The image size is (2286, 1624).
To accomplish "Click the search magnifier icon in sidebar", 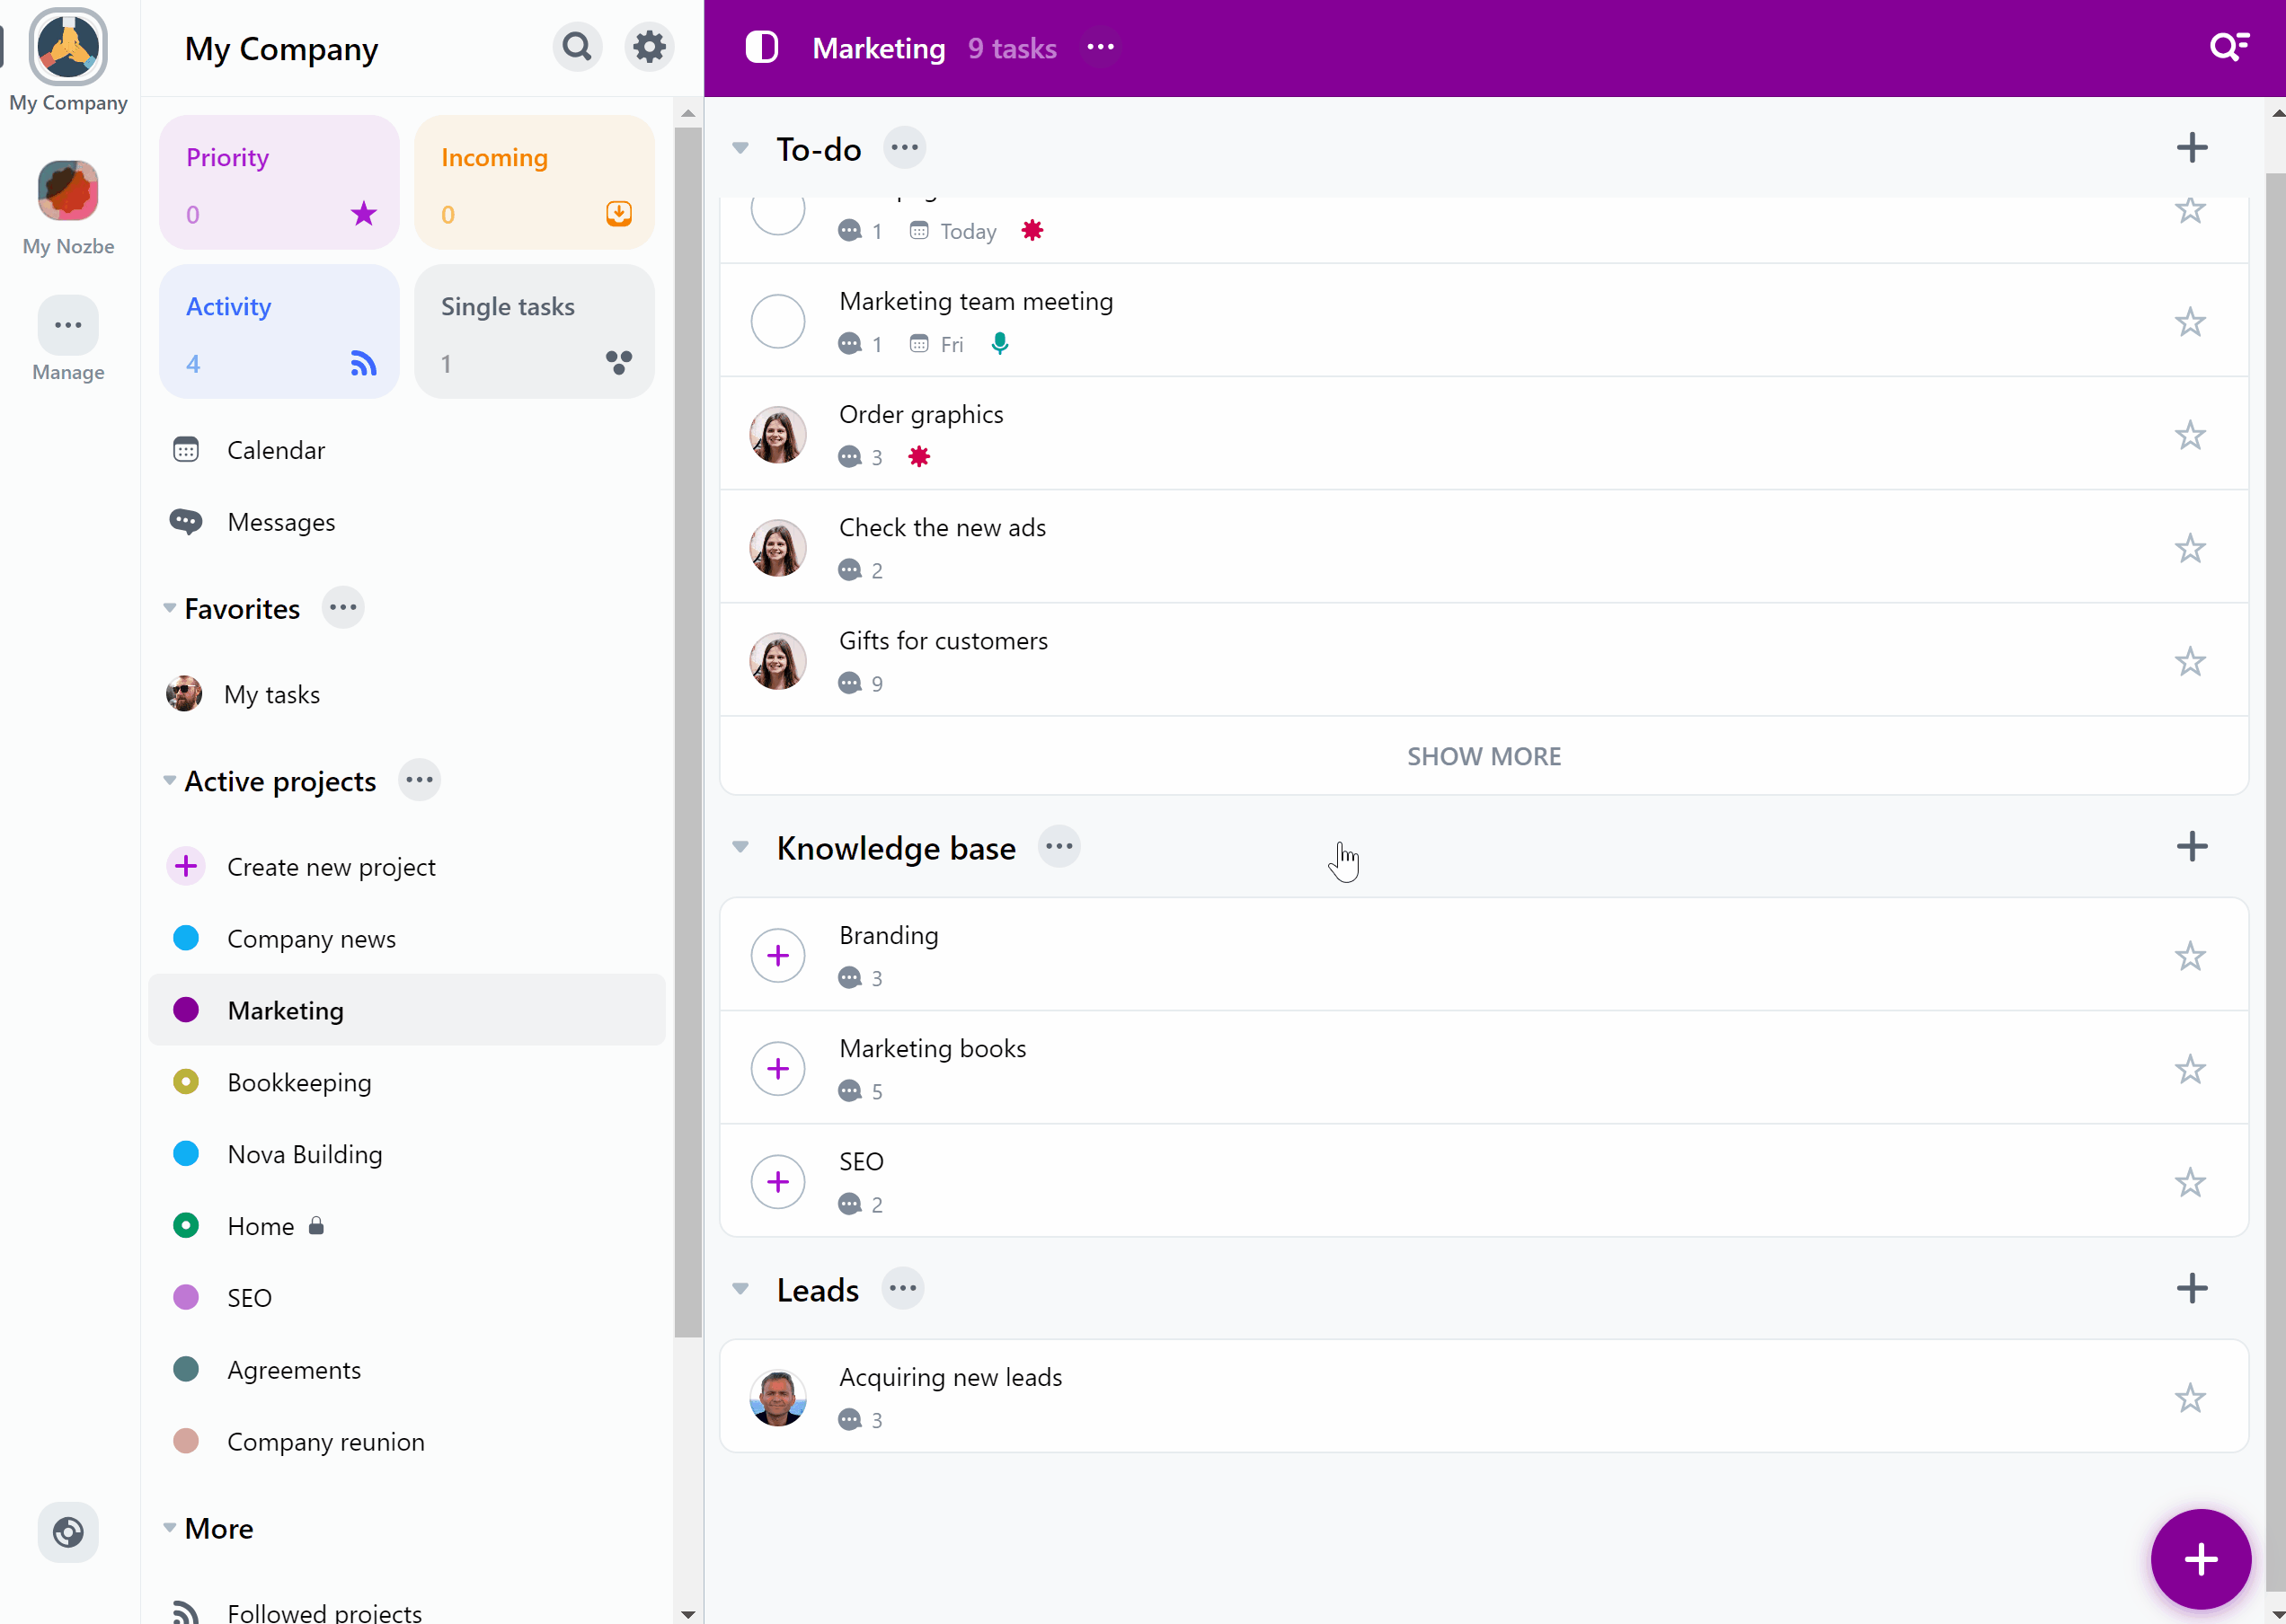I will click(x=579, y=48).
